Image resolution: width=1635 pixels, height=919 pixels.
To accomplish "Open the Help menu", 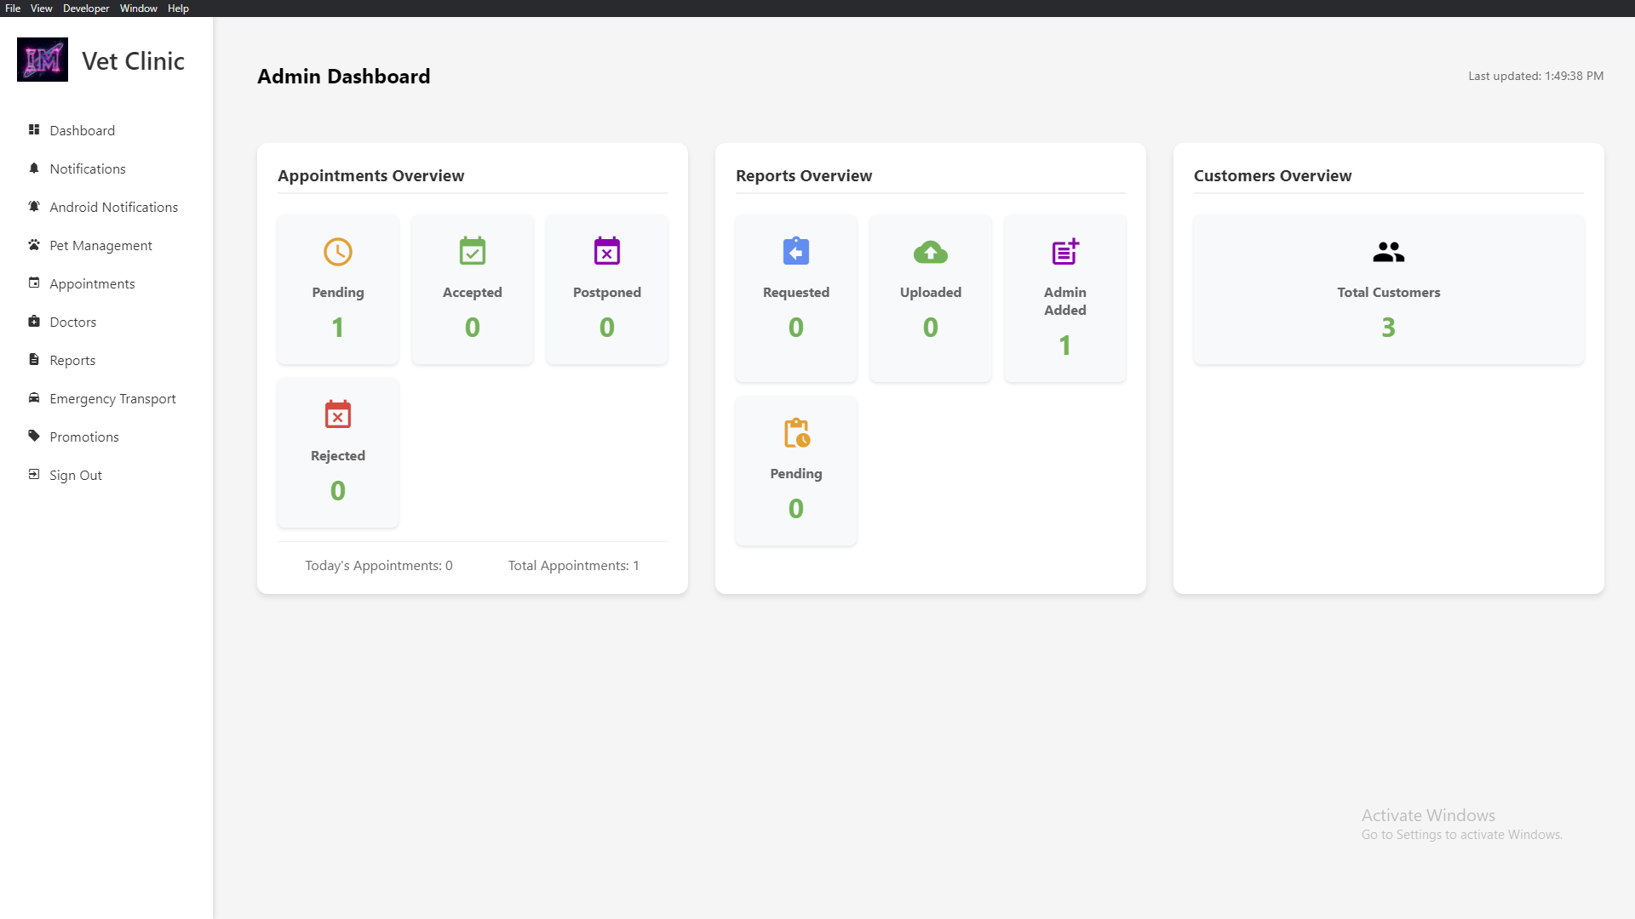I will tap(178, 9).
